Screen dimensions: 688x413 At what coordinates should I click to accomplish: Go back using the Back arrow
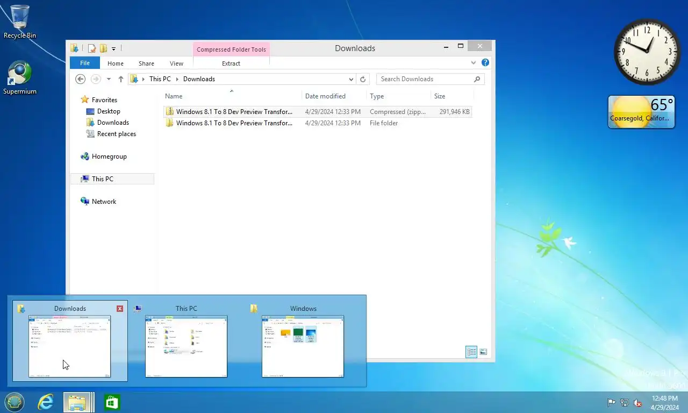pyautogui.click(x=80, y=79)
